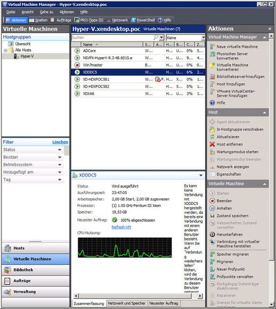Expand the Betriebssystem filter dropdown

point(60,165)
